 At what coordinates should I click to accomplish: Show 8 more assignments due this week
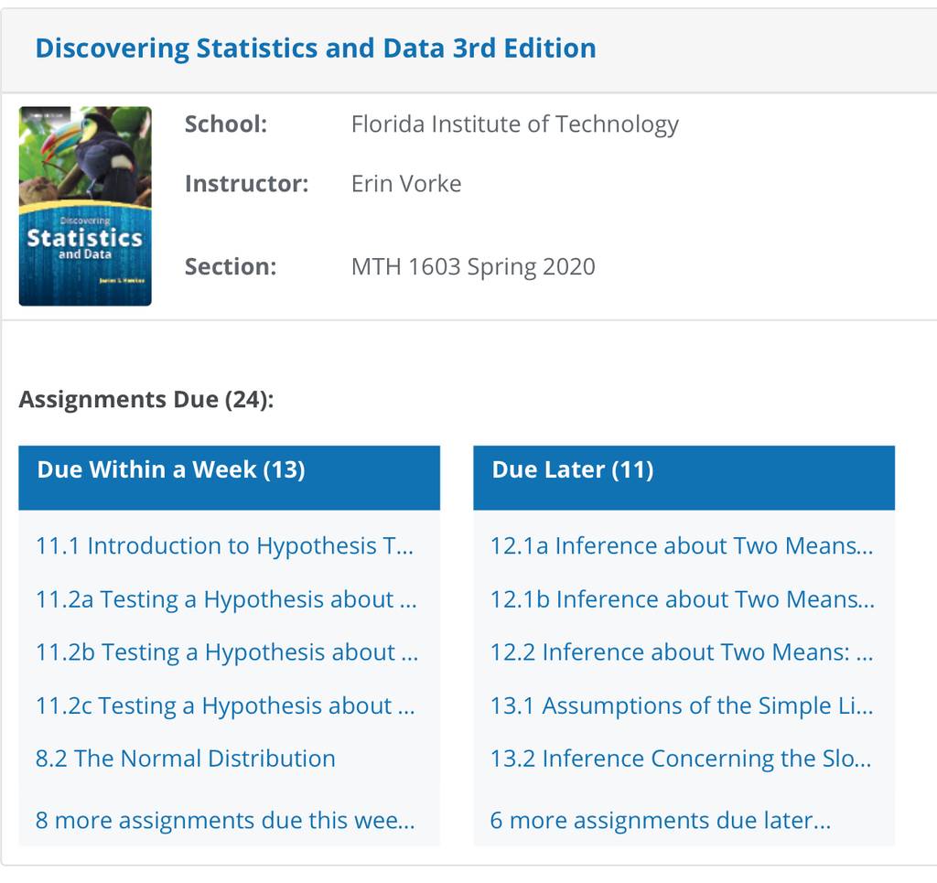225,820
